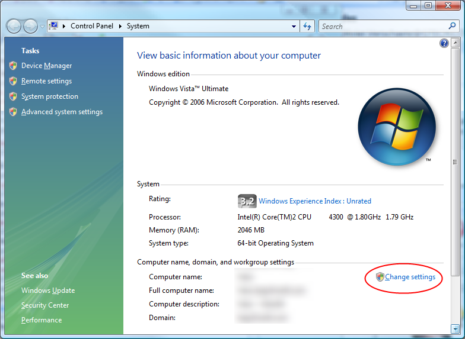Open Advanced system settings
Image resolution: width=465 pixels, height=339 pixels.
tap(62, 112)
